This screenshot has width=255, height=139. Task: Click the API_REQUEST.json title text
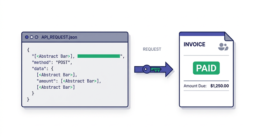tap(59, 37)
